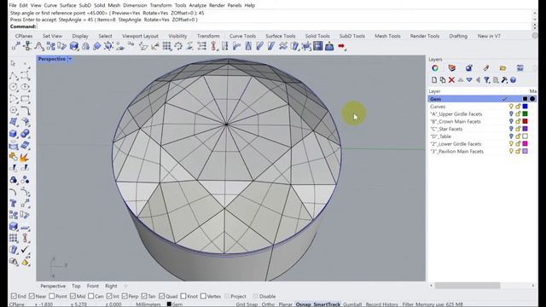546x307 pixels.
Task: Select the Box solid tool
Action: tap(14, 134)
